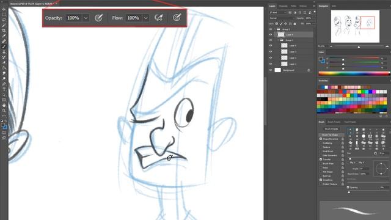Filter layers by pixel layer icon
Viewport: 391px width, 220px height.
[x=290, y=12]
